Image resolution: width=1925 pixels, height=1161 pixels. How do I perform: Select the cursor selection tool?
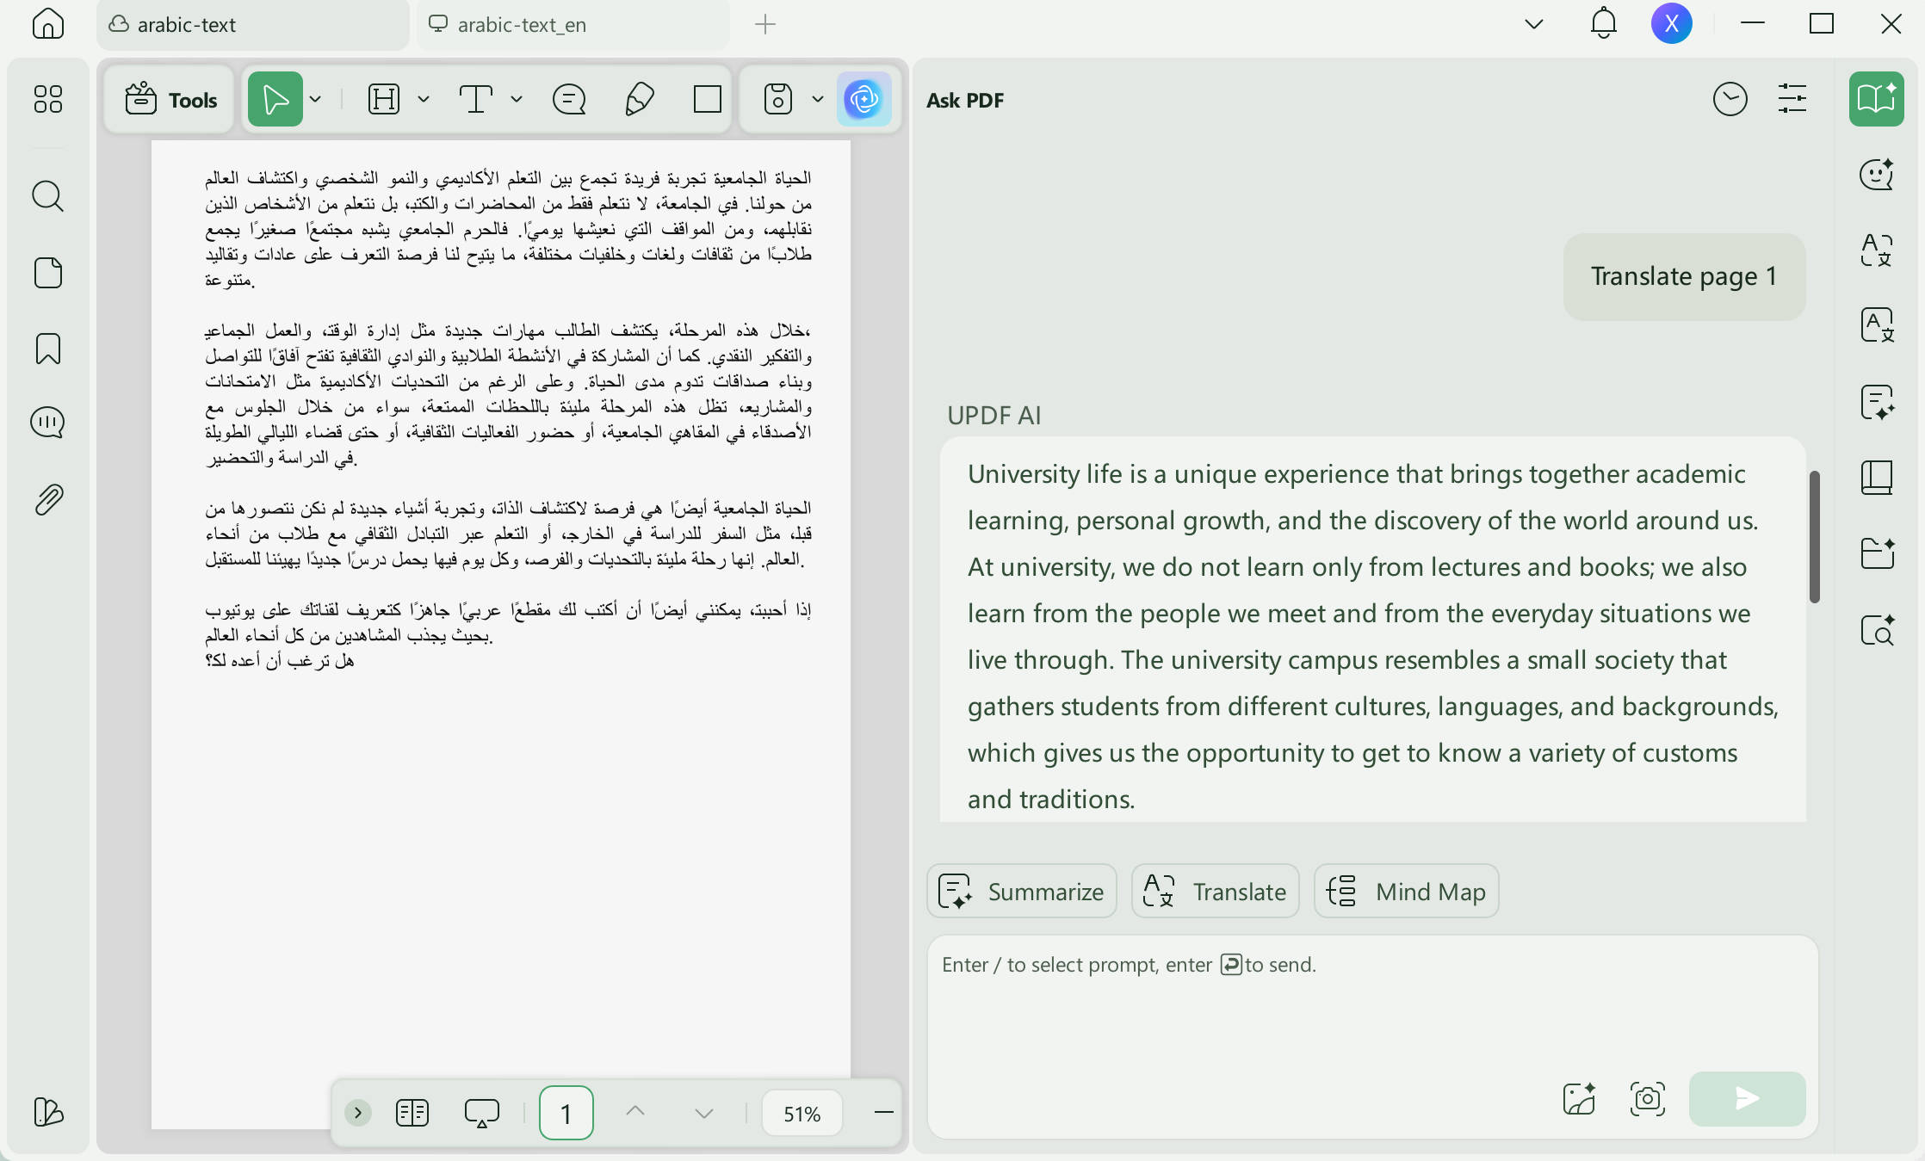[x=275, y=99]
